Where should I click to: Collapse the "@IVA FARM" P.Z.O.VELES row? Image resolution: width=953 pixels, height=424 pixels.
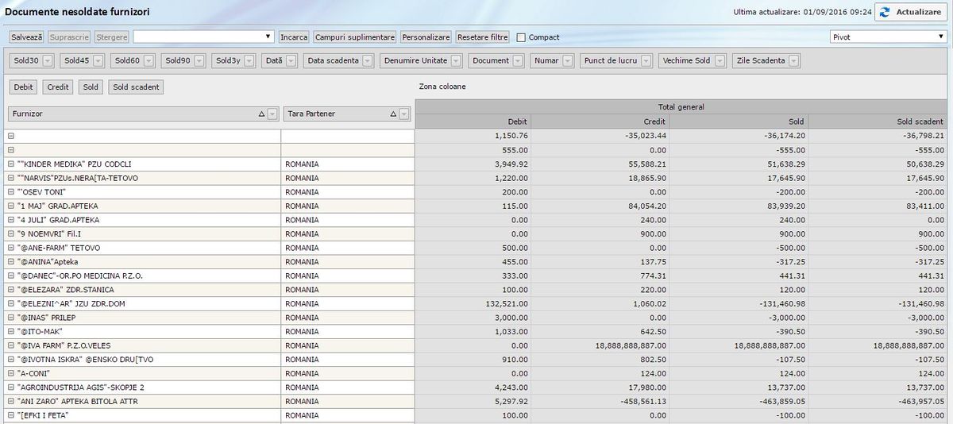click(x=11, y=345)
